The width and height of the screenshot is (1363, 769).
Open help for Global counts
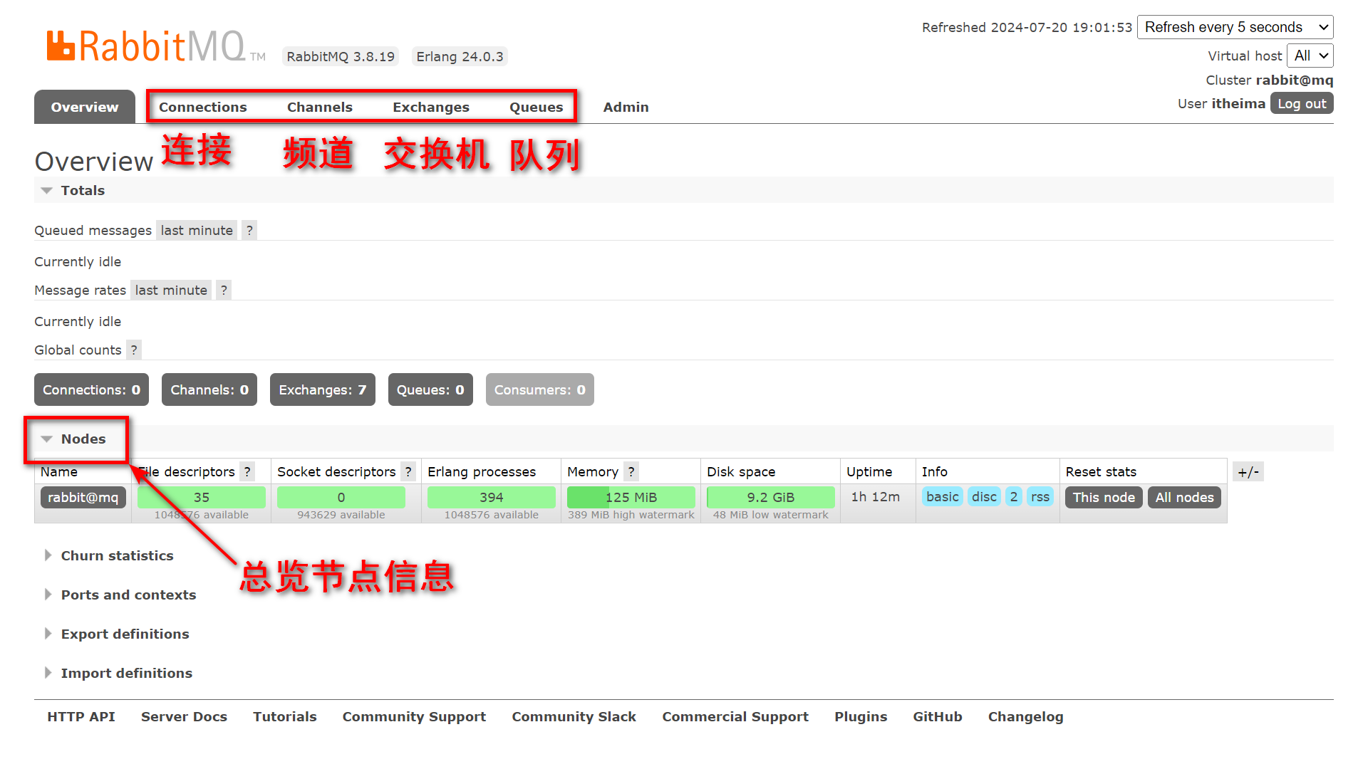coord(134,350)
